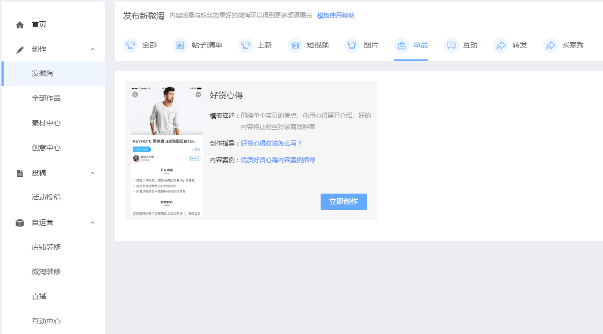The image size is (603, 334).
Task: Click the chat bubble icon for 互动
Action: [x=451, y=45]
